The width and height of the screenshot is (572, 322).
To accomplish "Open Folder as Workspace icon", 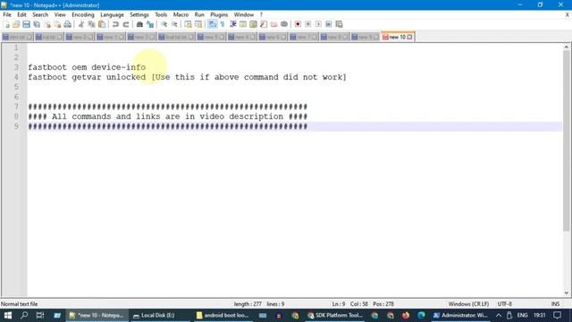I will click(x=273, y=24).
